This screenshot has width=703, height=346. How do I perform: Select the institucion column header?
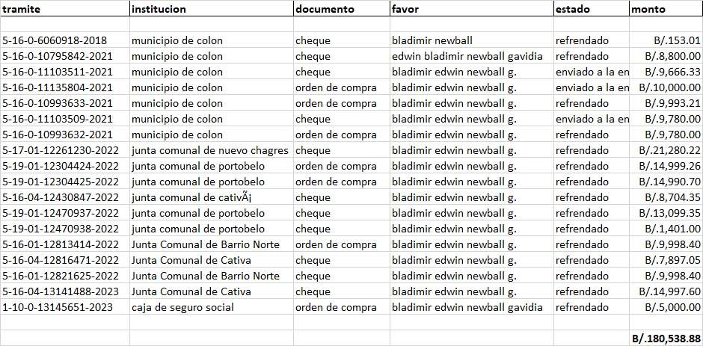click(x=212, y=9)
